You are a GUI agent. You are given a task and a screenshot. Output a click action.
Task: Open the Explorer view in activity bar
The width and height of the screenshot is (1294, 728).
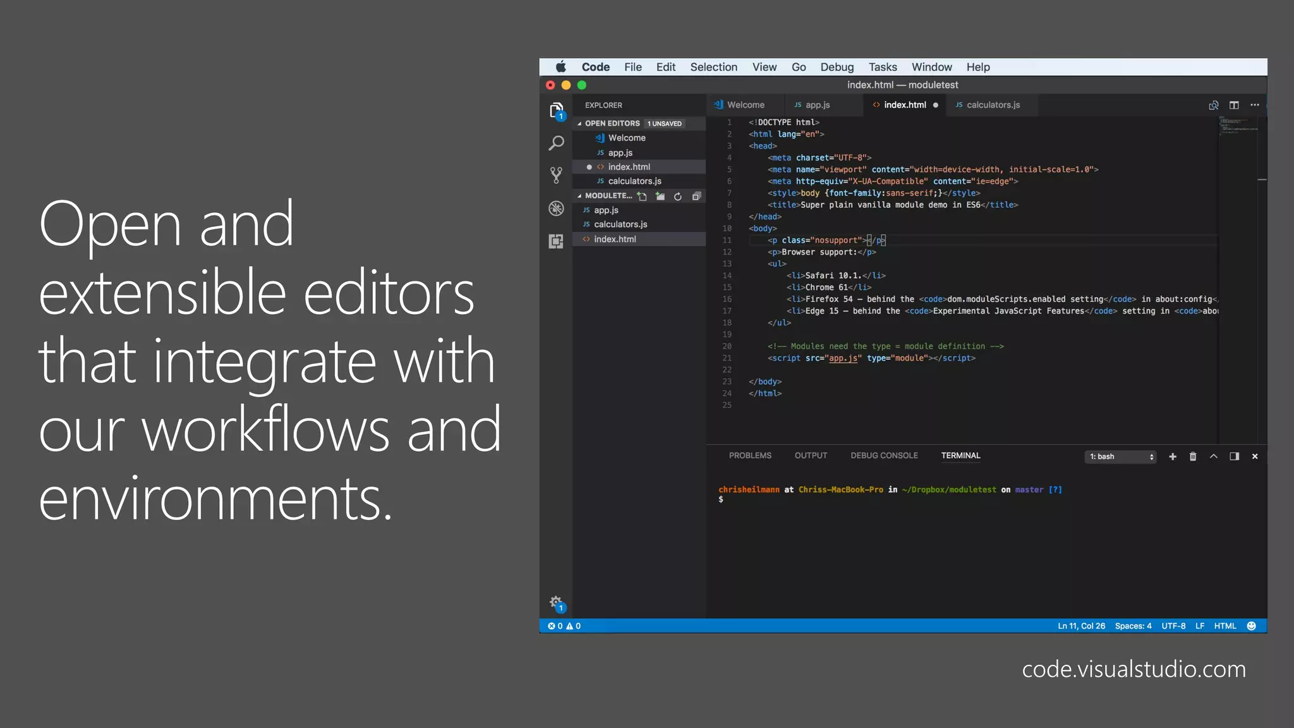(556, 112)
